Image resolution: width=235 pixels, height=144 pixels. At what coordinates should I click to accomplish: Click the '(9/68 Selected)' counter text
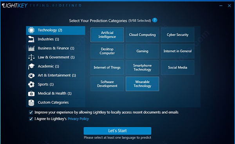tap(139, 20)
